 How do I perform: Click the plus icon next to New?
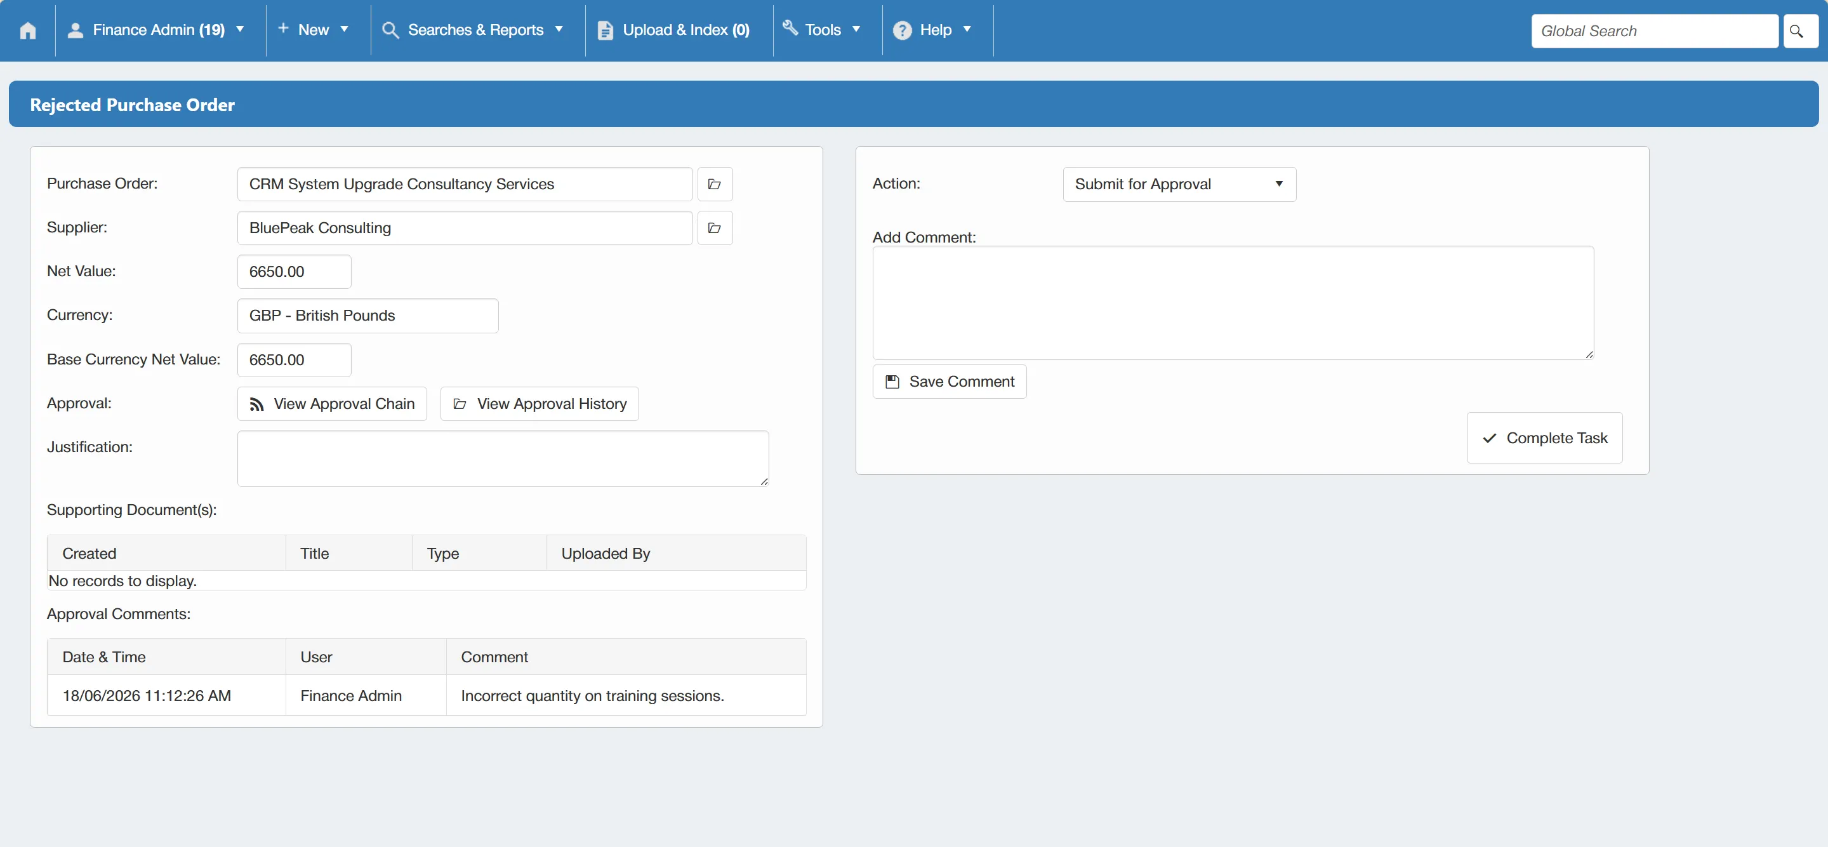click(x=283, y=28)
